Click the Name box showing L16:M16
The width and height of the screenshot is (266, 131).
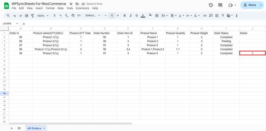pos(7,24)
